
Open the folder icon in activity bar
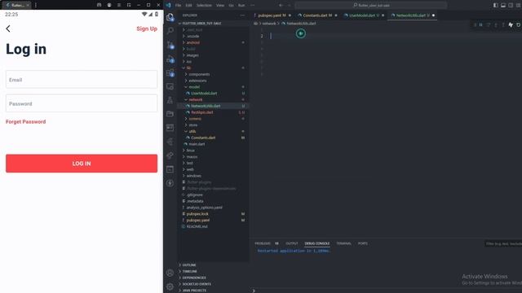coord(170,114)
